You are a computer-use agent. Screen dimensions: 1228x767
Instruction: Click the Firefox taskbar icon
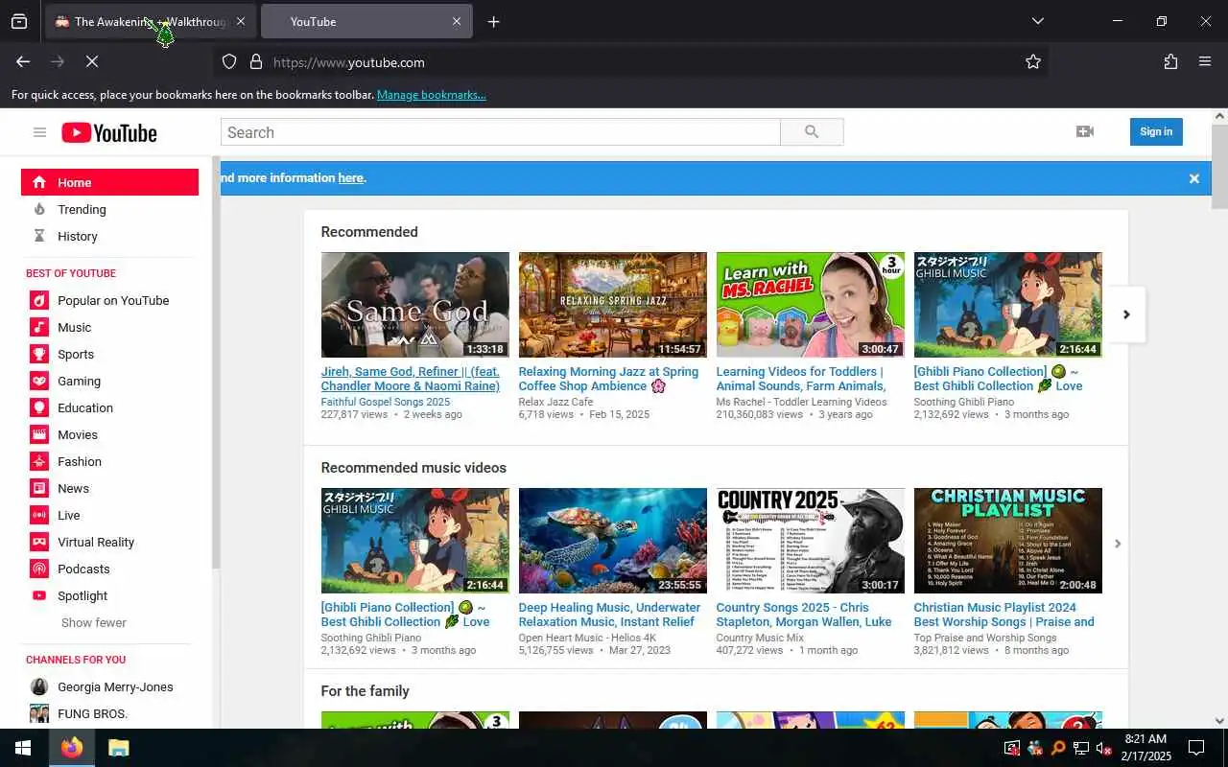tap(72, 748)
